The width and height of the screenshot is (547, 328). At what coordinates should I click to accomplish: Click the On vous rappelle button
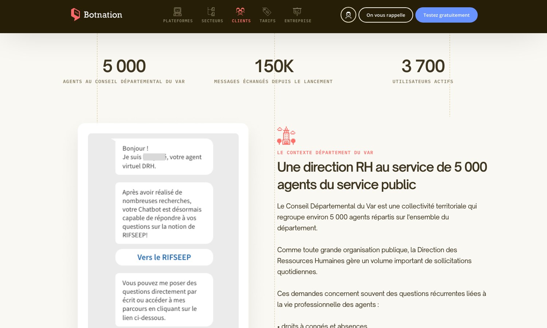tap(386, 15)
